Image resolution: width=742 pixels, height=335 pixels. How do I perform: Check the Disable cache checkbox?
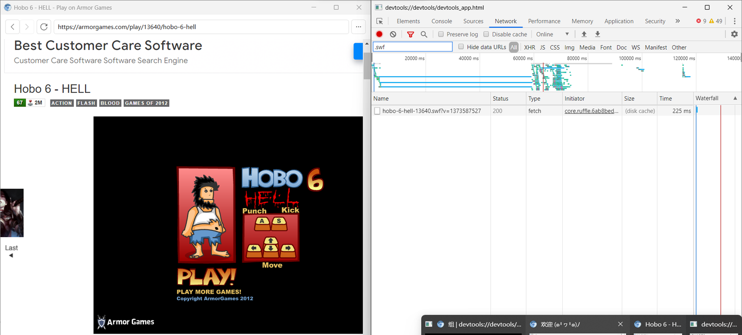486,34
